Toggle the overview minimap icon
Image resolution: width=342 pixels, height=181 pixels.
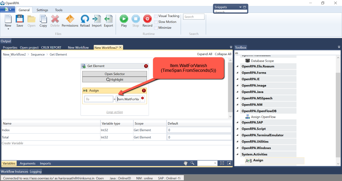click(x=229, y=163)
